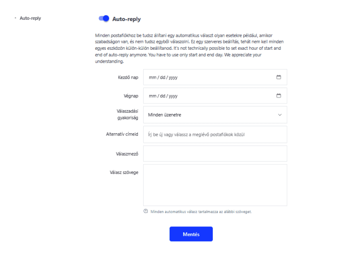The width and height of the screenshot is (342, 278).
Task: Click the info icon below Válasz szövege
Action: pos(145,212)
